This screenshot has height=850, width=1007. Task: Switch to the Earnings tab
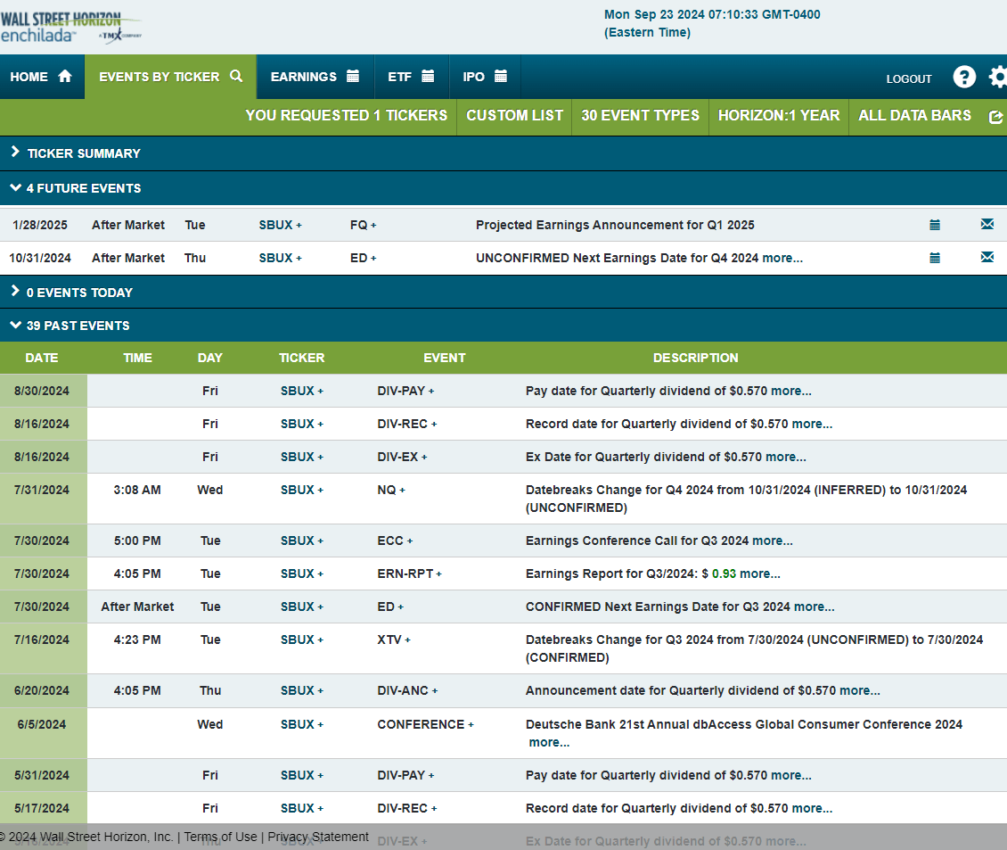tap(315, 77)
